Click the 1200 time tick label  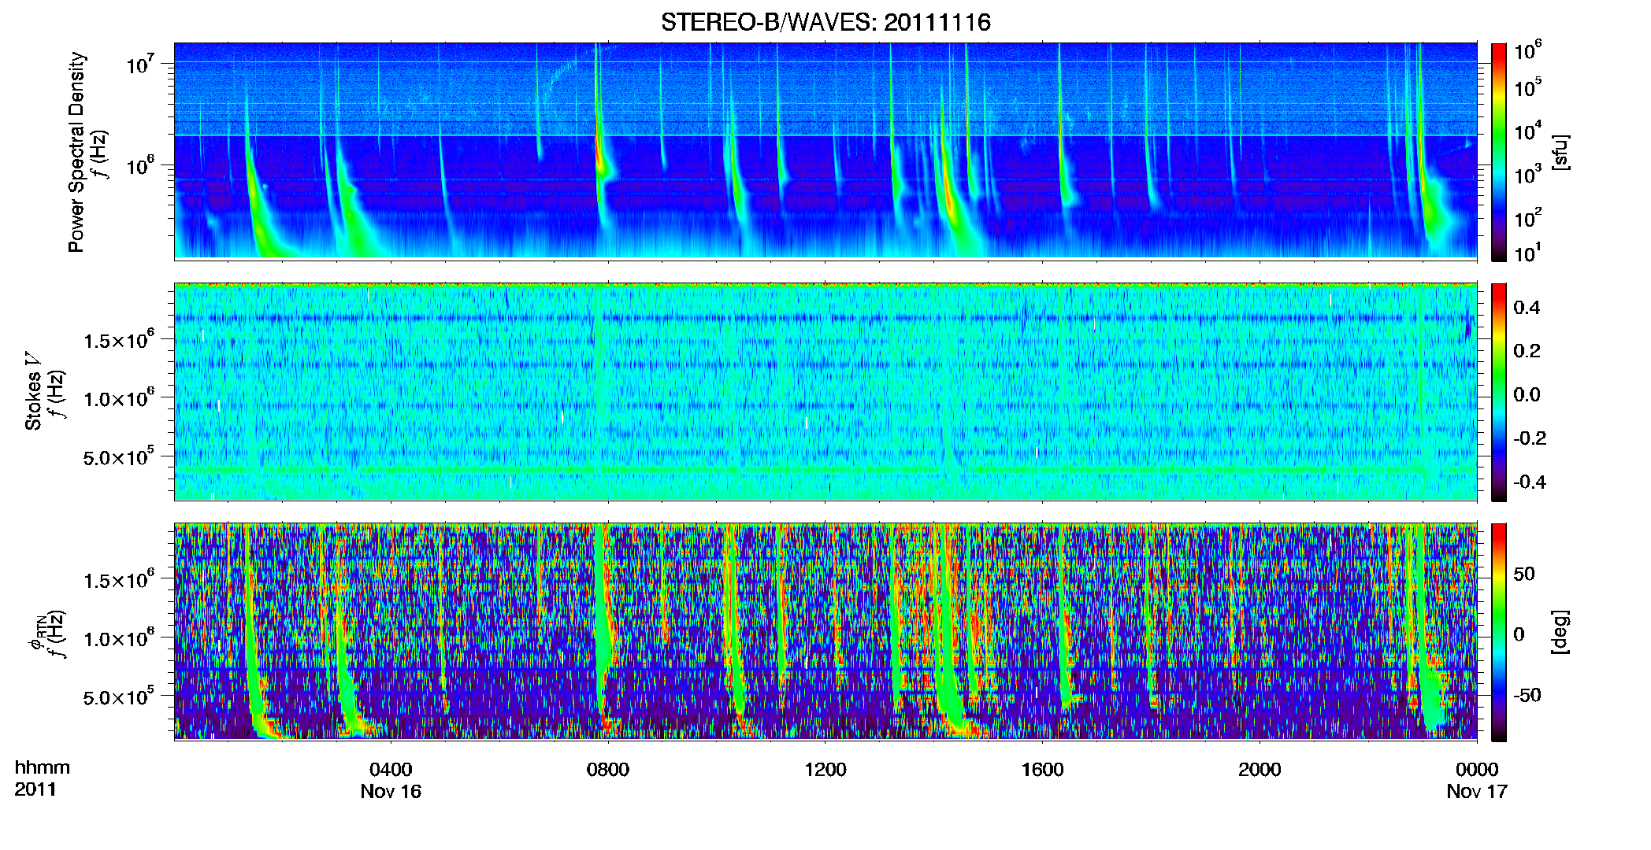point(825,770)
